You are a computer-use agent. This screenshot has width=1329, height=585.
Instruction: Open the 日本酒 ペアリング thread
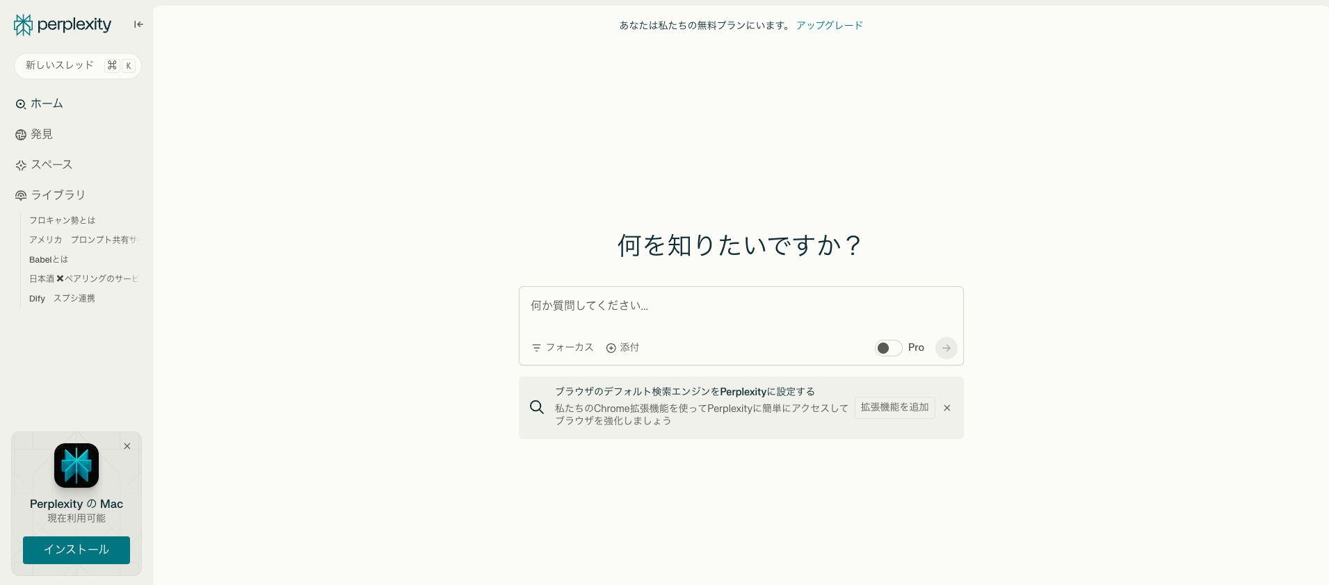pos(84,279)
